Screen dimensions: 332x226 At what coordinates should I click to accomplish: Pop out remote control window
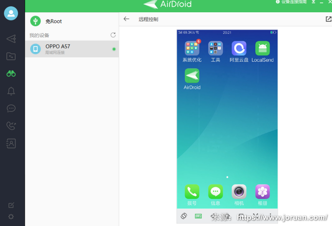[x=329, y=19]
